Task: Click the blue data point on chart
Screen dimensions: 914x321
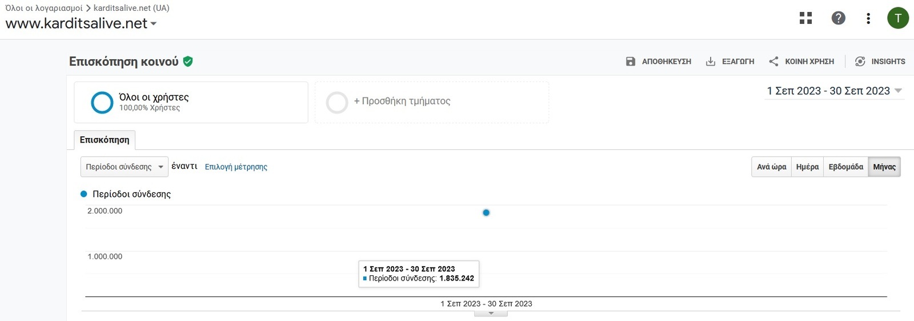Action: [x=486, y=213]
